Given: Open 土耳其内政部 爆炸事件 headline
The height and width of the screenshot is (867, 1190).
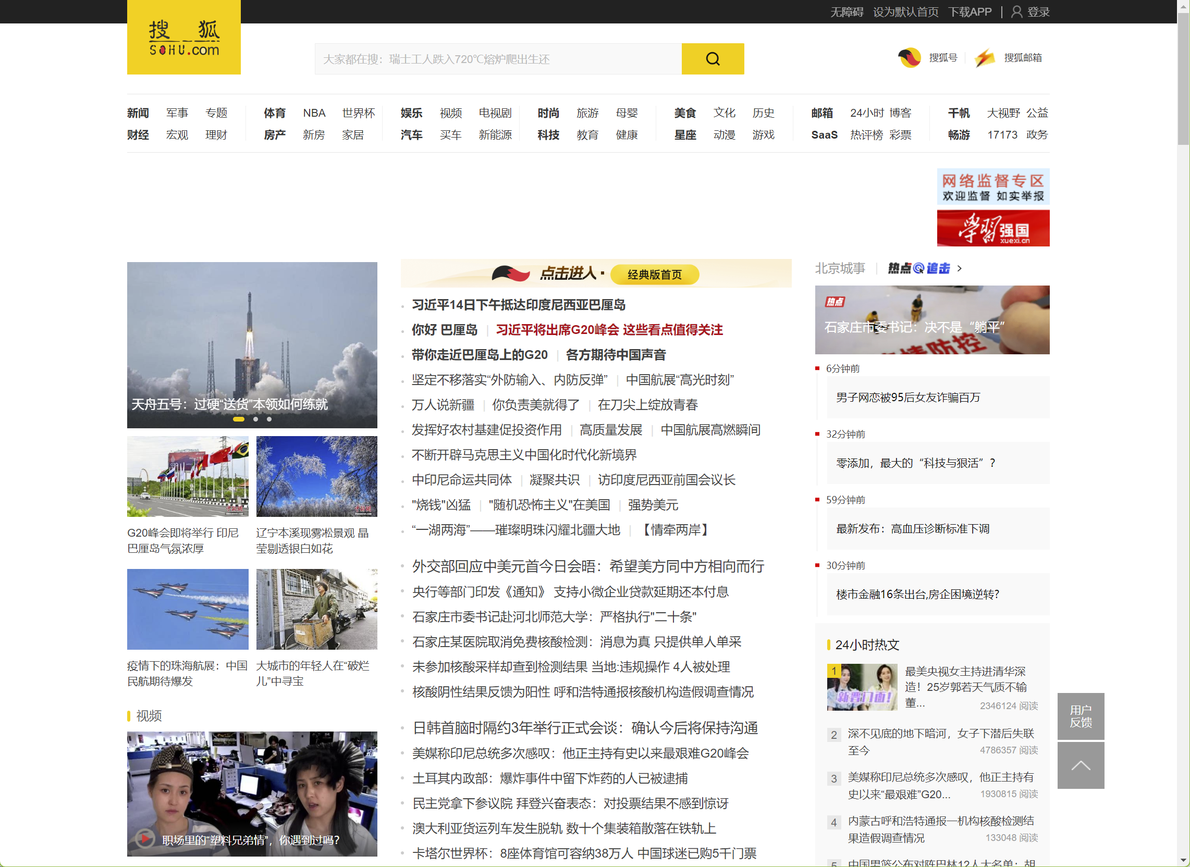Looking at the screenshot, I should click(x=549, y=778).
